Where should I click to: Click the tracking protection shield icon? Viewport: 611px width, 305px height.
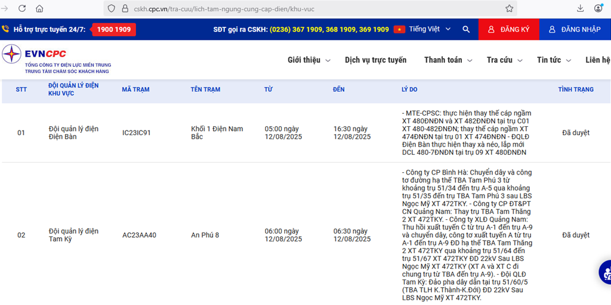[112, 8]
